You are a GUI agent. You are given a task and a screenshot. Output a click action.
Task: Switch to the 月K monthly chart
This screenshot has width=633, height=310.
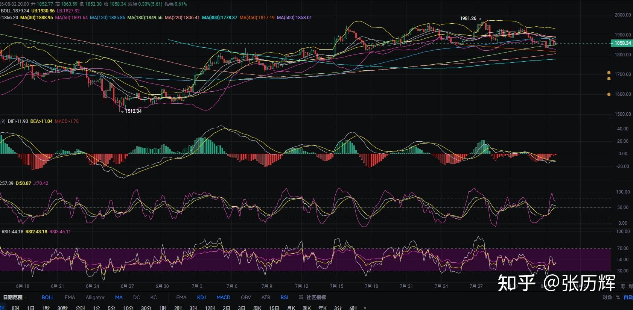tap(291, 308)
